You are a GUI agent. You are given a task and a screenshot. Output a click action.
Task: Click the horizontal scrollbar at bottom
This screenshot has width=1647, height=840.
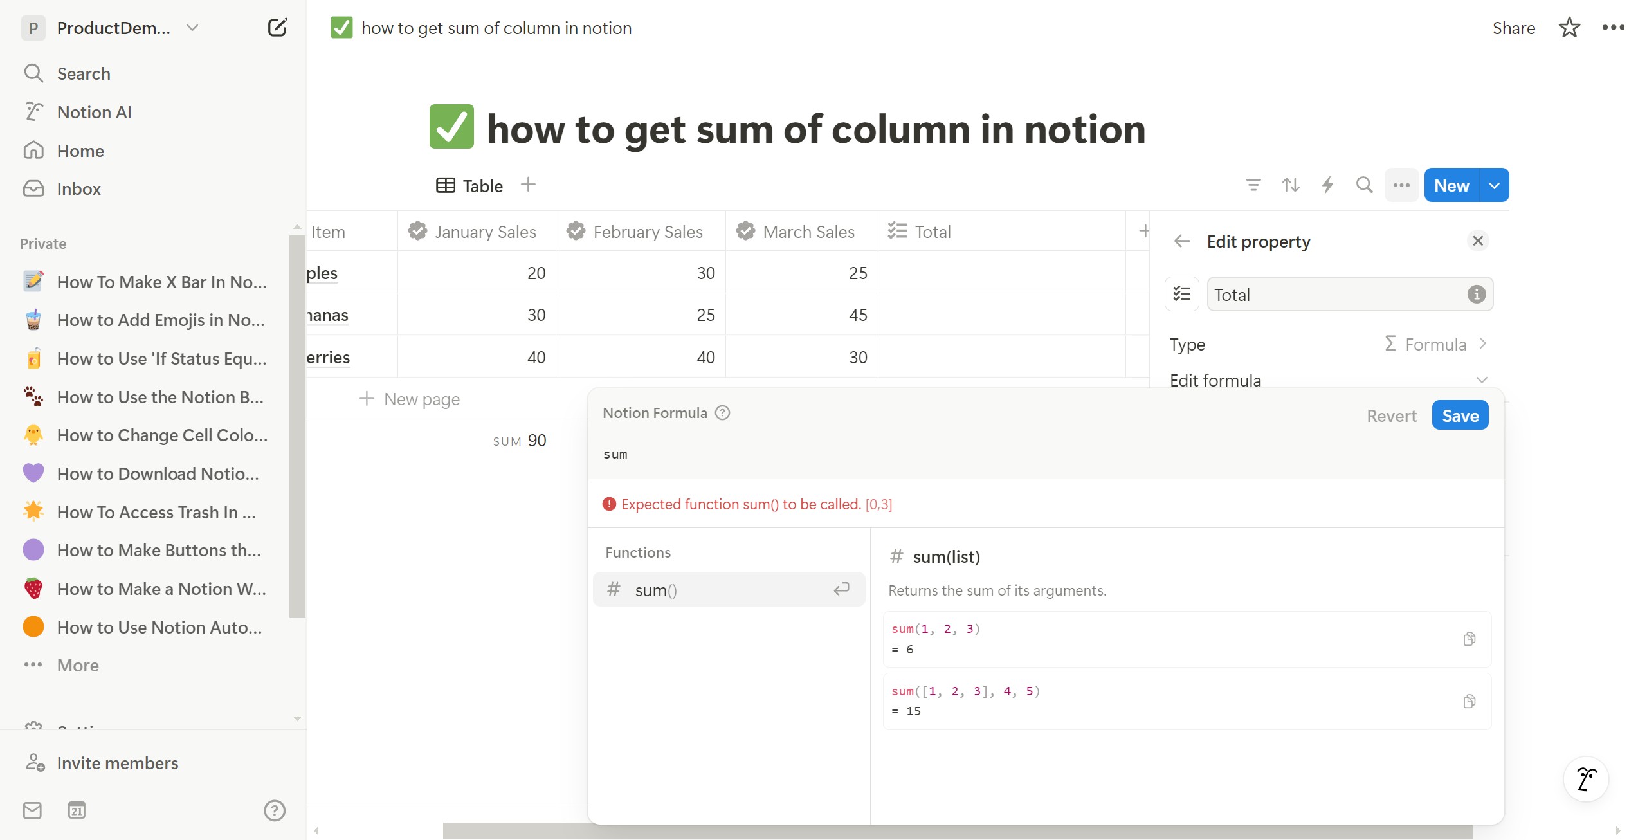point(957,830)
